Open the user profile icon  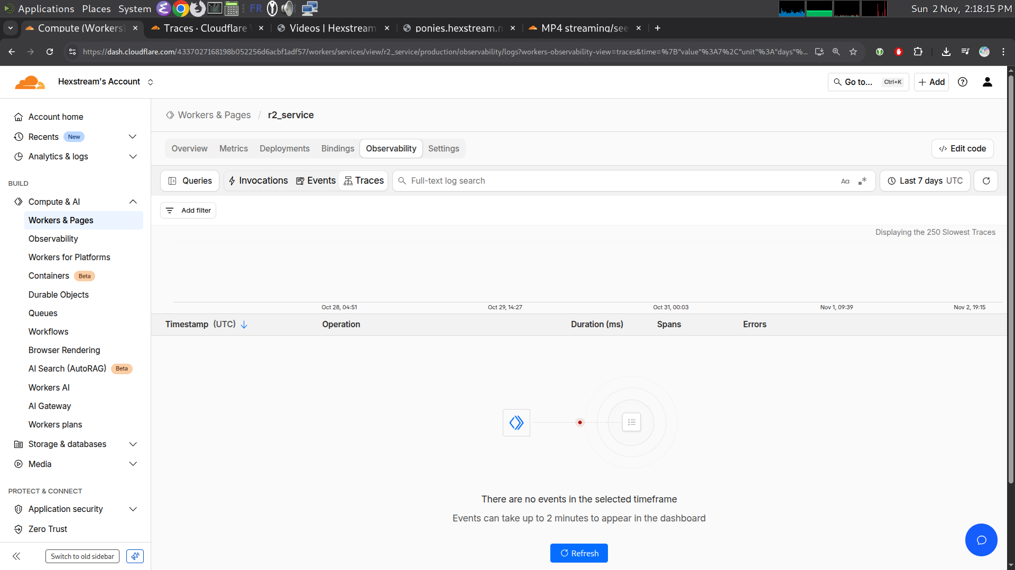coord(987,82)
